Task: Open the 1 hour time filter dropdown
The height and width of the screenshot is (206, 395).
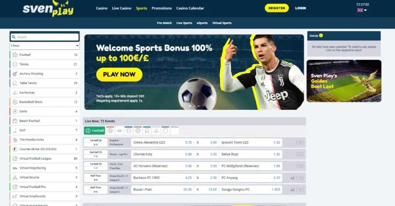Action: tap(45, 45)
